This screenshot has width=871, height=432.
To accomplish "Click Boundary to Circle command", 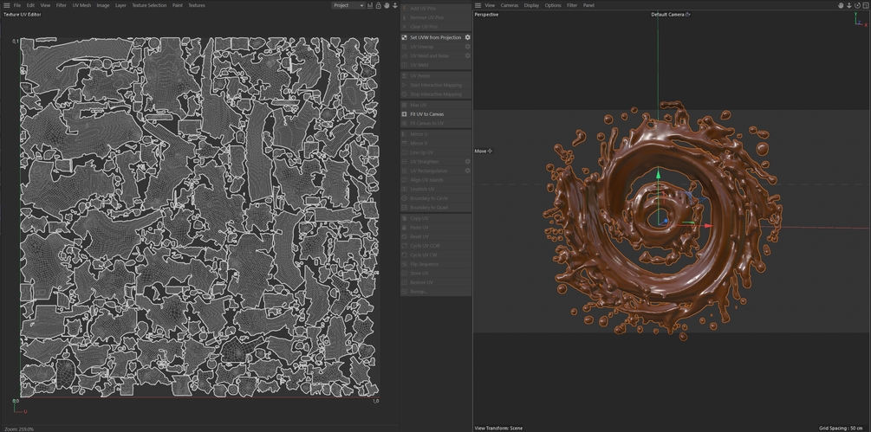I will point(436,198).
